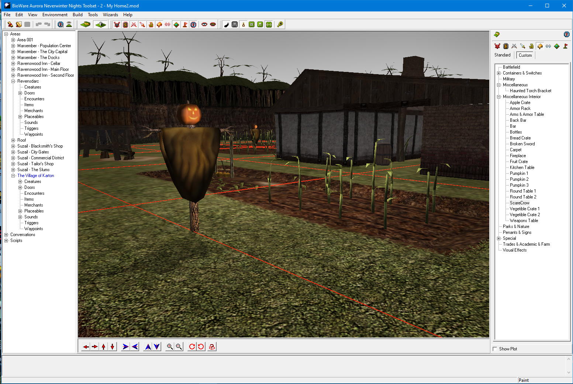Select Pumpkin 2 in the palette
The image size is (573, 384).
[x=519, y=179]
